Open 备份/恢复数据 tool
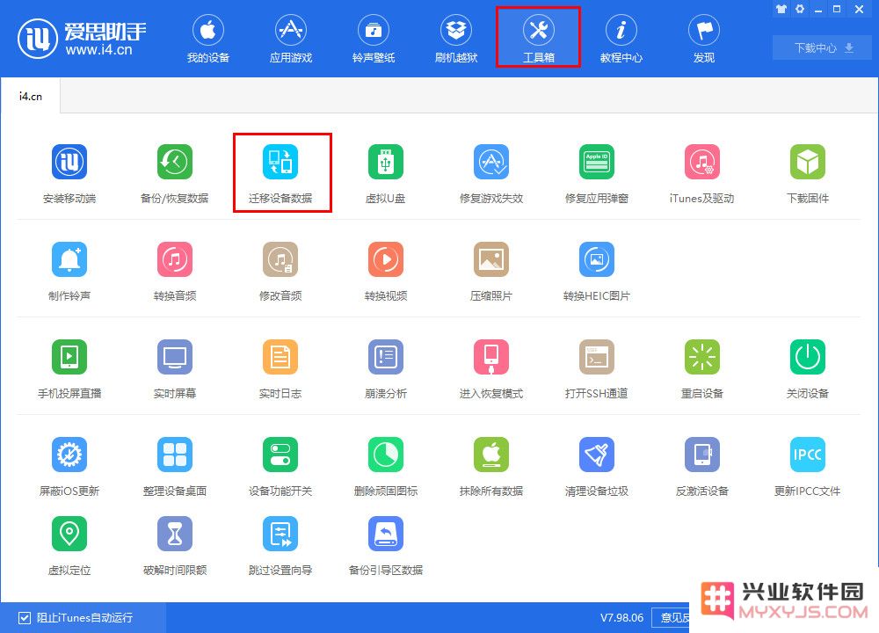This screenshot has width=879, height=633. pyautogui.click(x=175, y=173)
